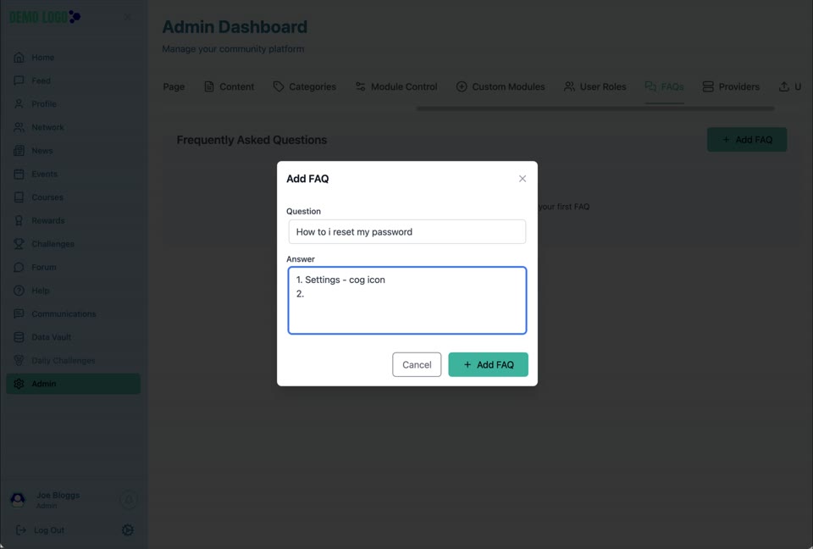This screenshot has width=813, height=549.
Task: Click the Communications message icon
Action: [19, 314]
